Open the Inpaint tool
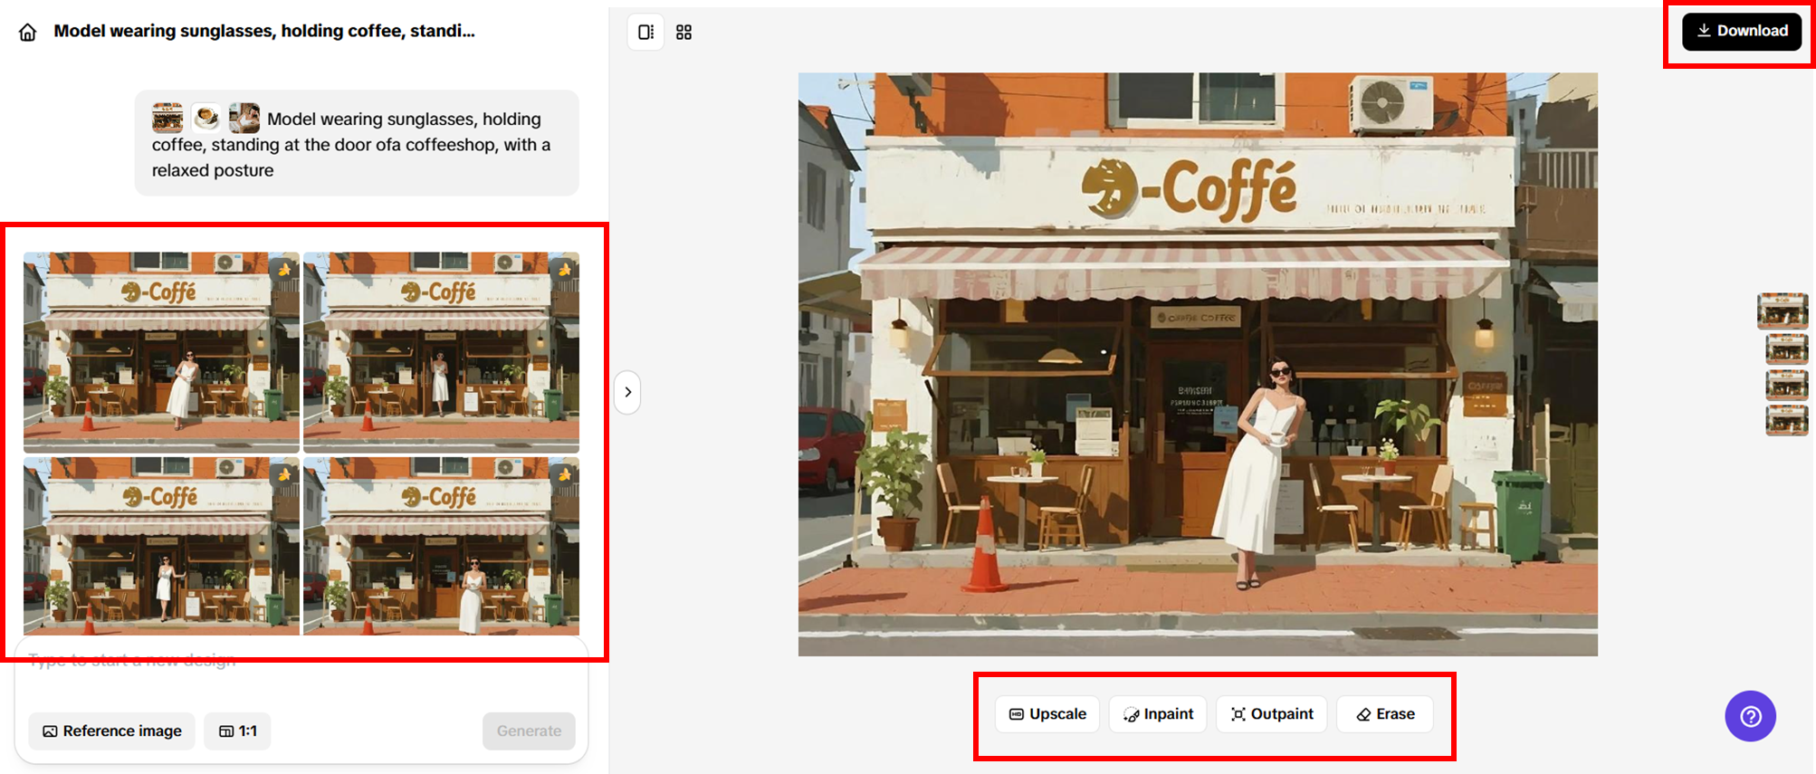The image size is (1816, 774). (x=1158, y=714)
